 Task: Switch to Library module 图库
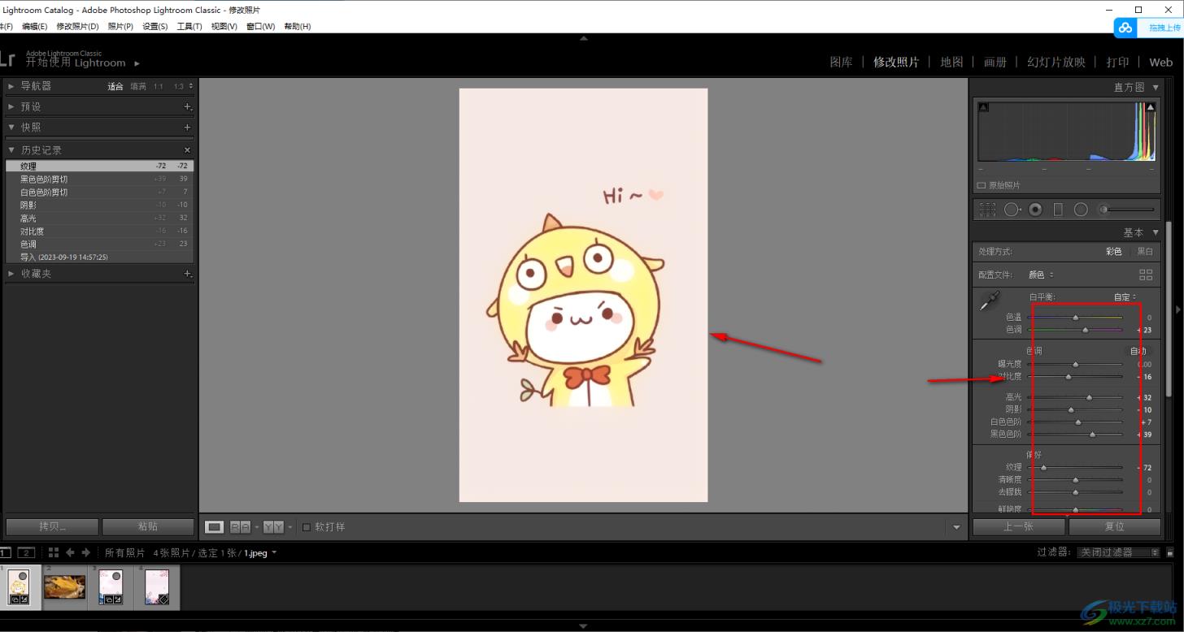pyautogui.click(x=841, y=62)
